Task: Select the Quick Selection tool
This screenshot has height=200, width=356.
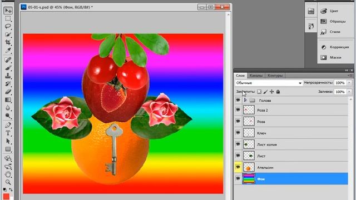Action: pos(8,34)
